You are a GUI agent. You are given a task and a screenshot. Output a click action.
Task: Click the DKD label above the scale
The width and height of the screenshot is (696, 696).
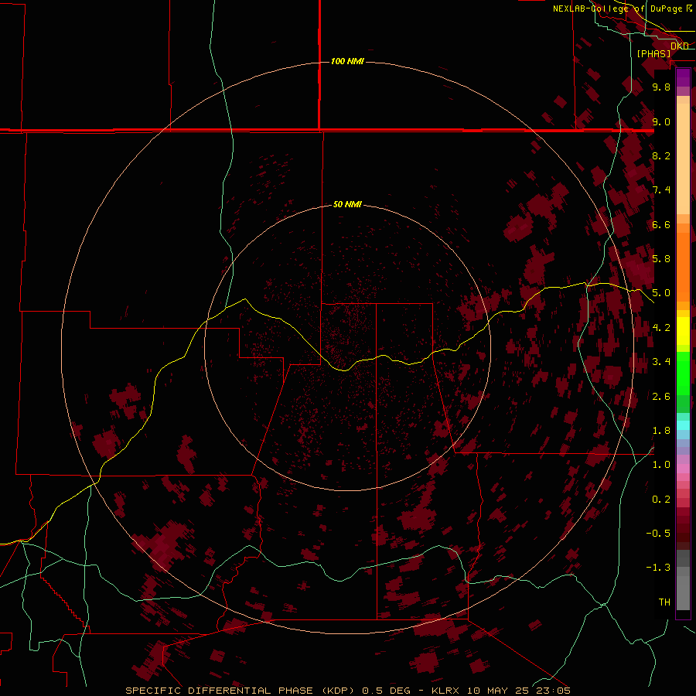[x=679, y=46]
